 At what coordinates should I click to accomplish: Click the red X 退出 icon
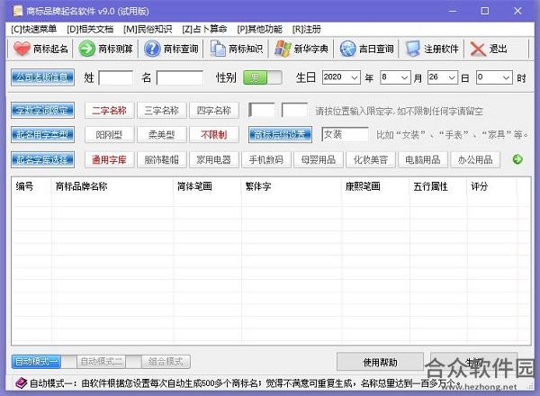[478, 49]
